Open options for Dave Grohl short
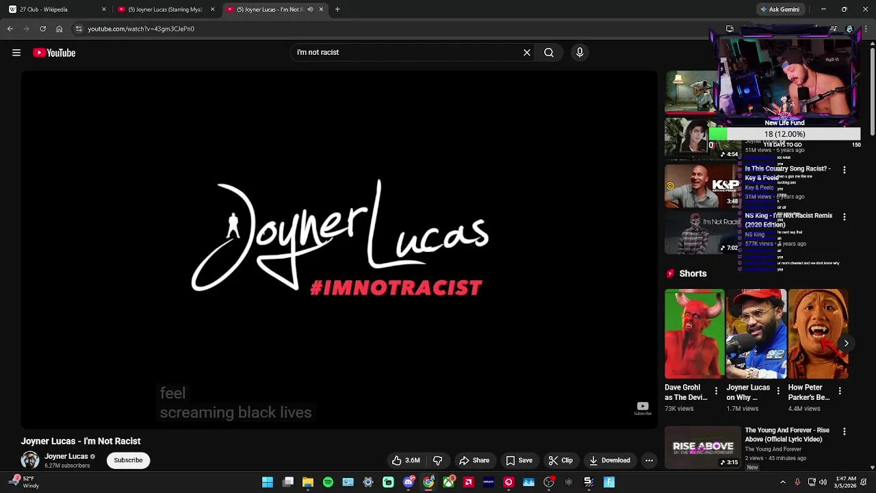Screen dimensions: 876x493 tap(716, 391)
